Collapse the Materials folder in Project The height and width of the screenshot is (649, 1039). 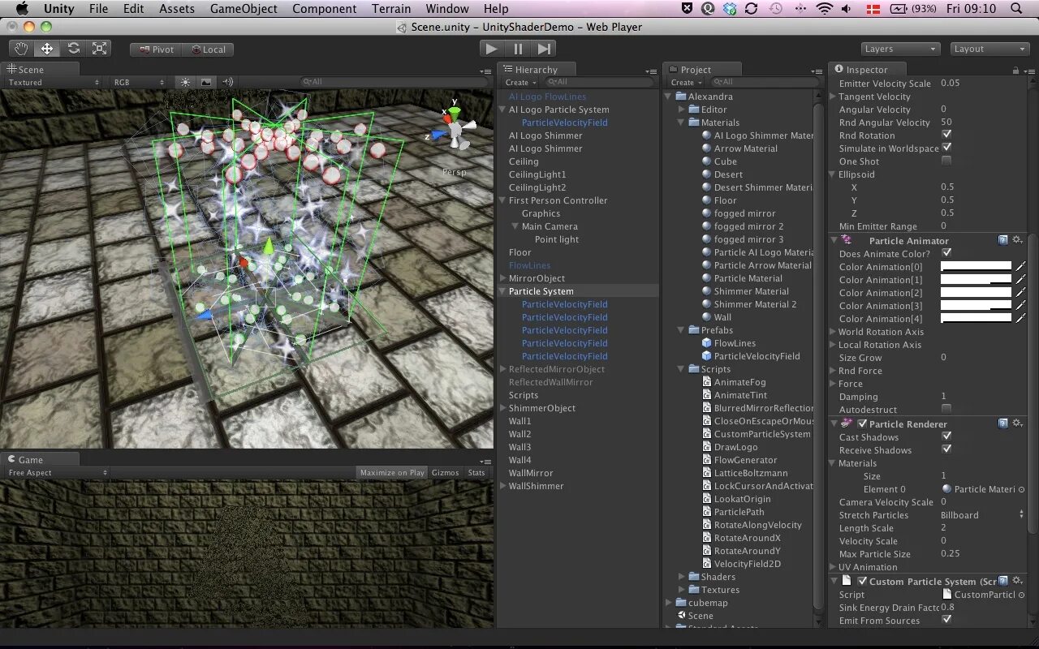coord(682,122)
